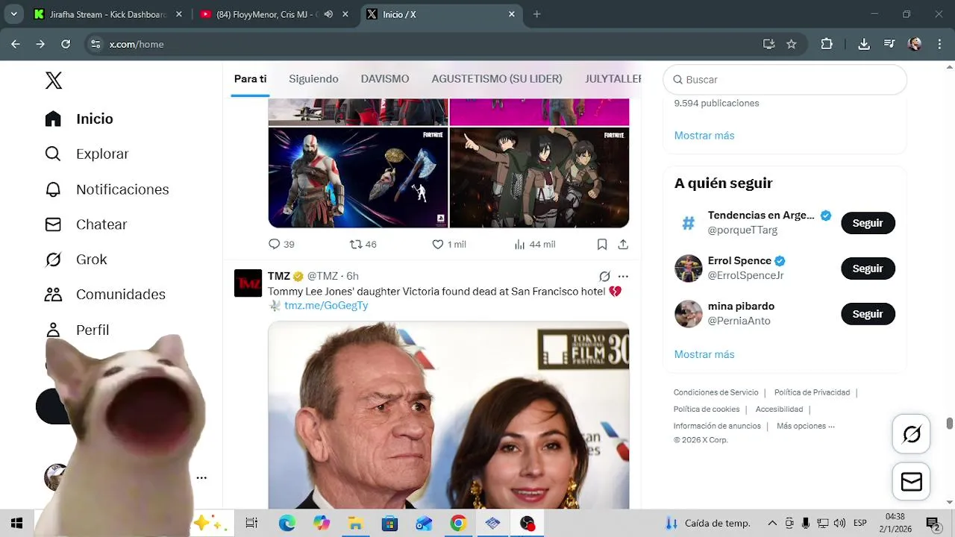Open floating messages envelope button
955x537 pixels.
tap(912, 482)
